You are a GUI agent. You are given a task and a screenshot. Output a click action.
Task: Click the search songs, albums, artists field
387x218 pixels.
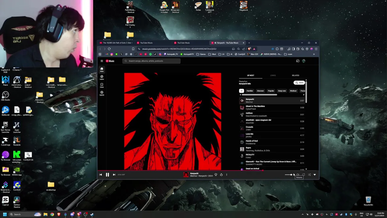[x=151, y=61]
